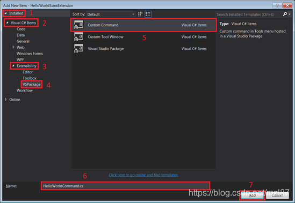Select the Workflow category
Screen dimensions: 295x203
[25, 91]
